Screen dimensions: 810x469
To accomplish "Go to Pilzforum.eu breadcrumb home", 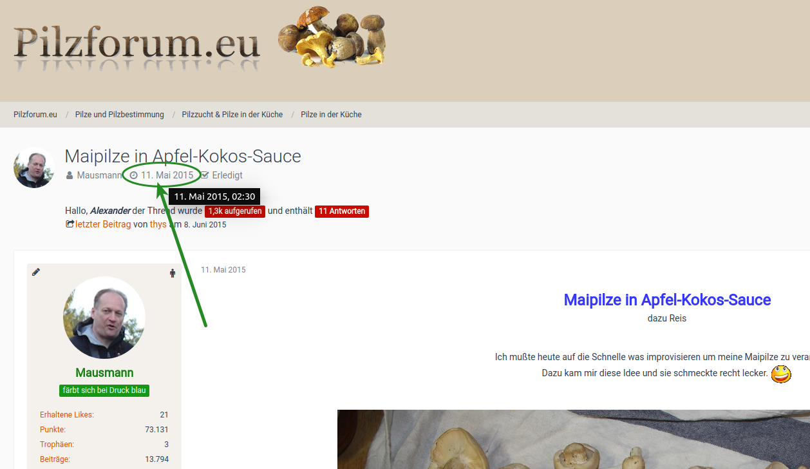I will pos(35,115).
